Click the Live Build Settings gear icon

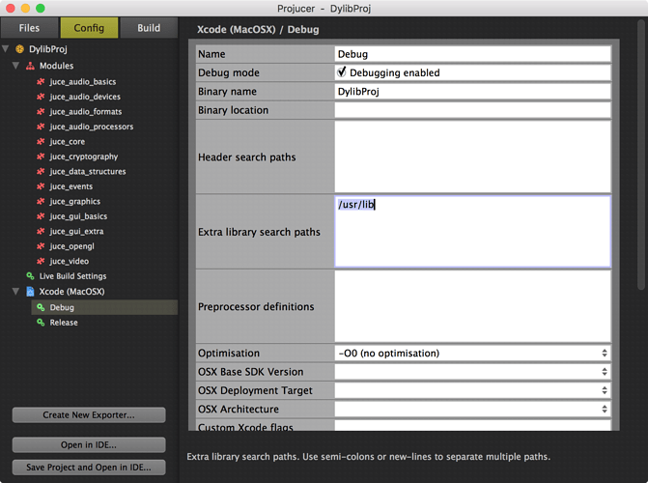click(x=30, y=276)
